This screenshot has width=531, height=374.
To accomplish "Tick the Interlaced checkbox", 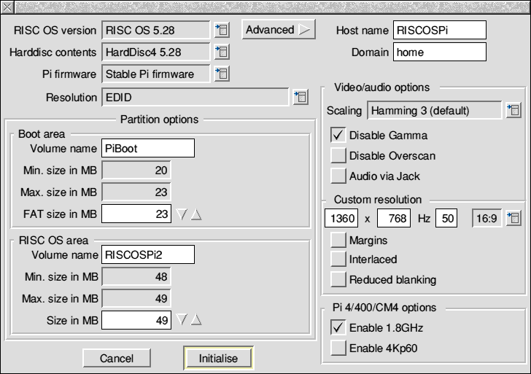I will [338, 260].
